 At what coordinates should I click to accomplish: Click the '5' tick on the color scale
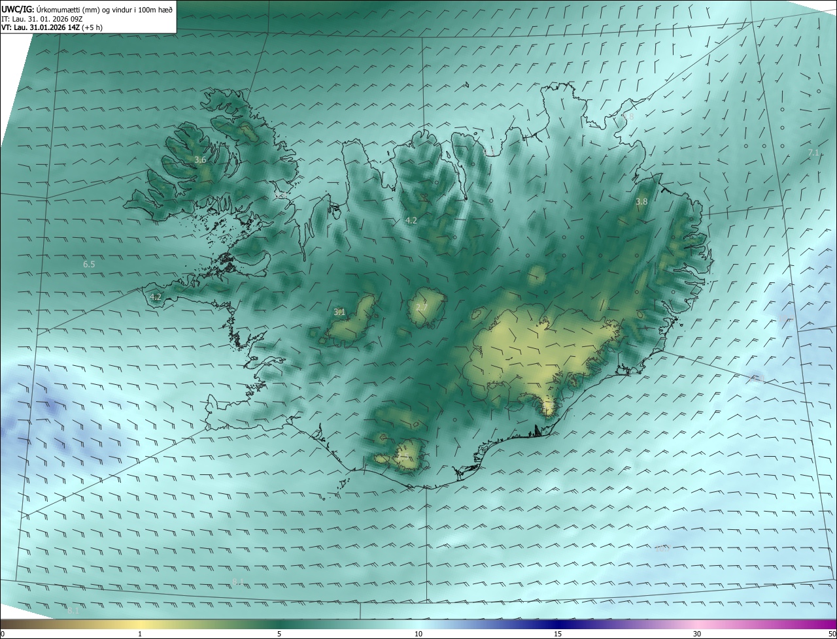(279, 634)
